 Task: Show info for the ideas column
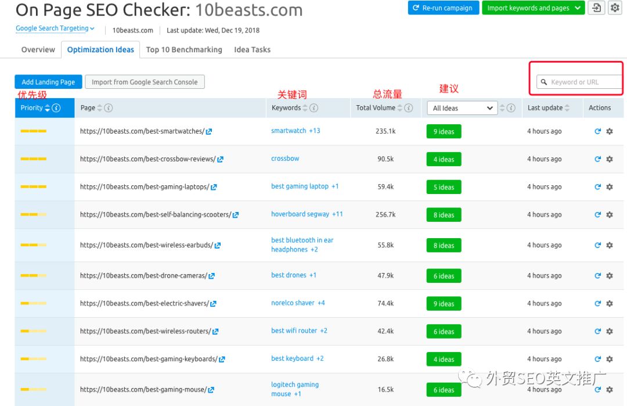[511, 108]
